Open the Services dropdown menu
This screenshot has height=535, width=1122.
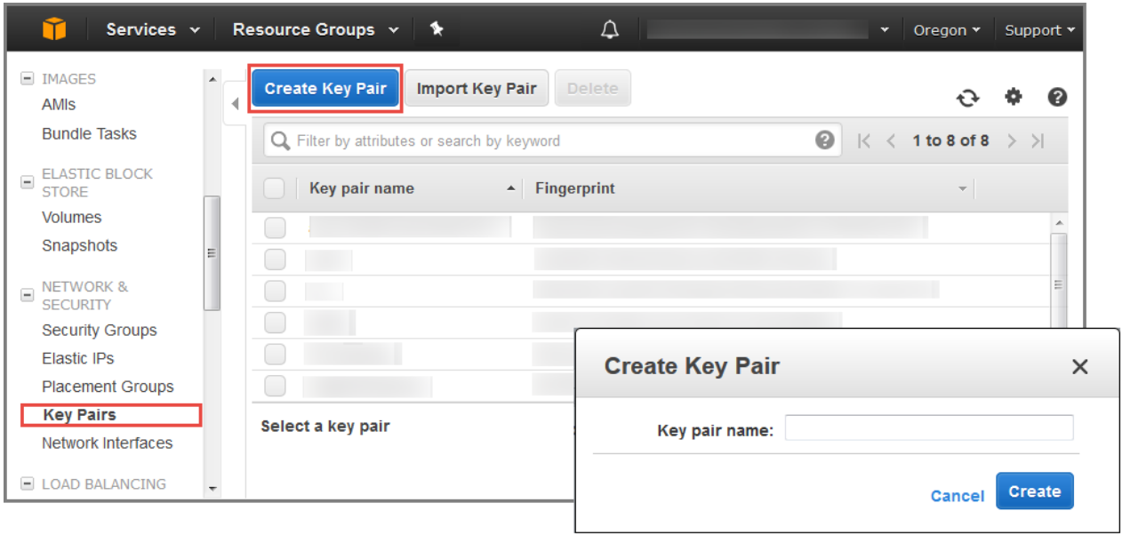point(153,29)
